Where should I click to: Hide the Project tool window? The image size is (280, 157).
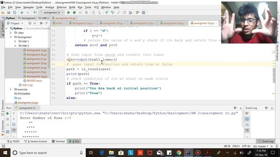click(x=47, y=23)
